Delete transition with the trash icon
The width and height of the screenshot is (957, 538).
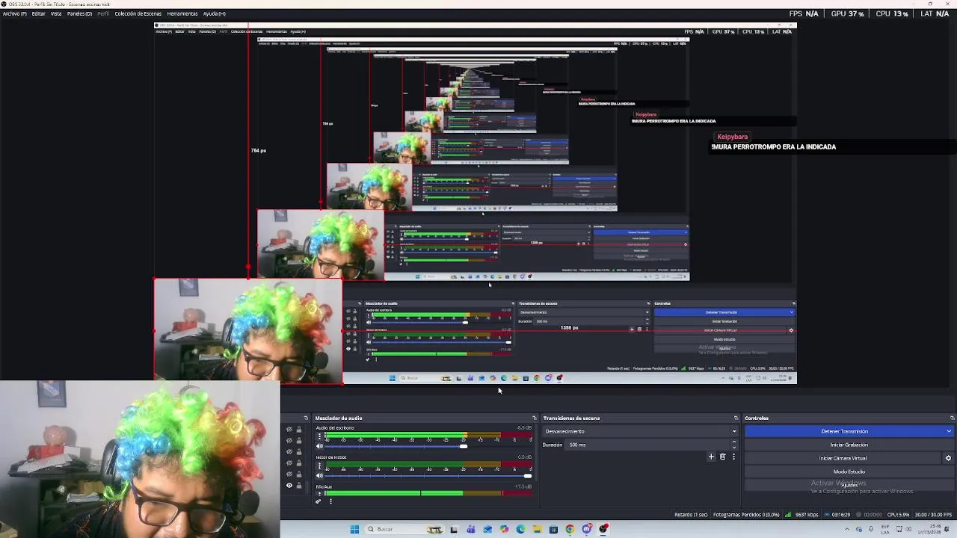pyautogui.click(x=722, y=457)
